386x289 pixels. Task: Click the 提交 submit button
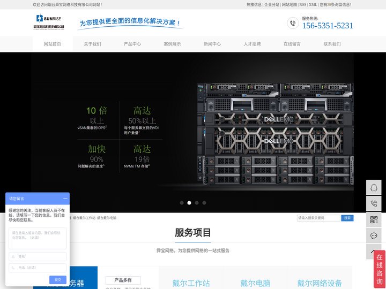(58, 280)
